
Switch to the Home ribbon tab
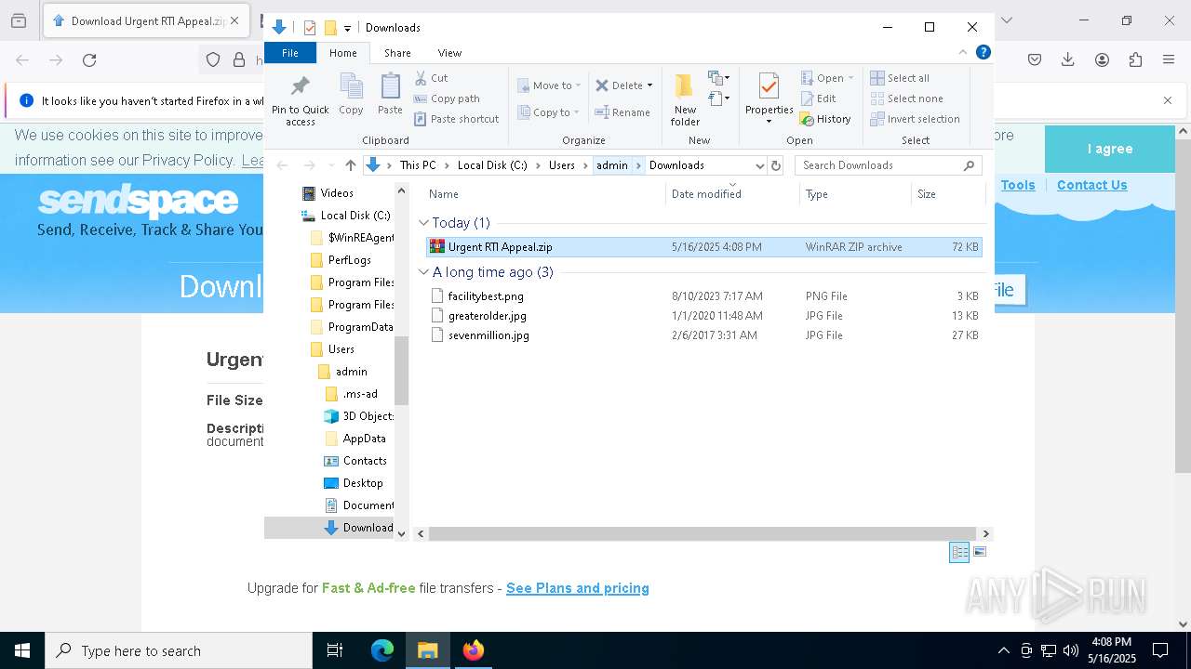[x=342, y=53]
